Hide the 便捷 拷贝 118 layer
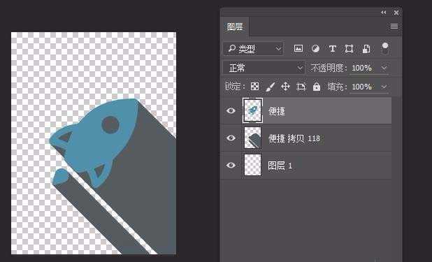 pyautogui.click(x=231, y=138)
